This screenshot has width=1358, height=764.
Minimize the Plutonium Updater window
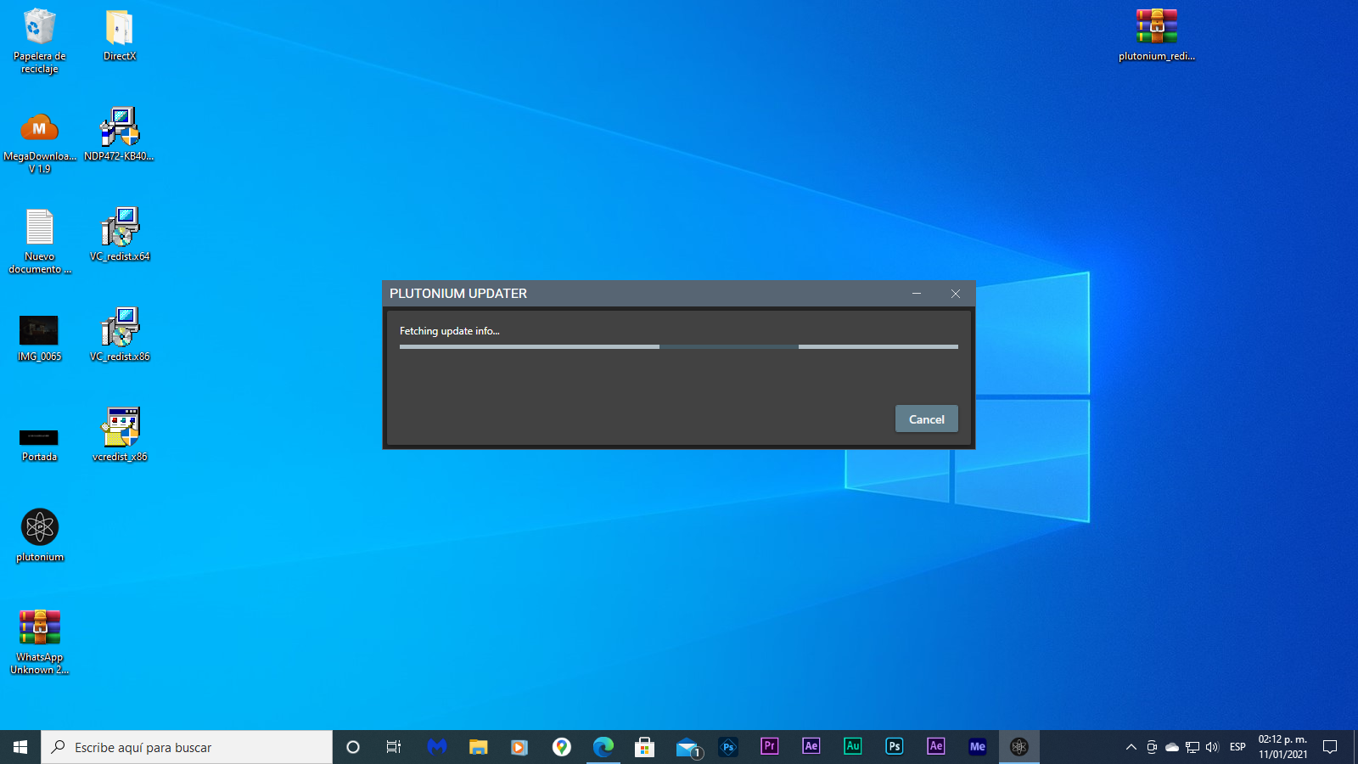[x=917, y=294]
